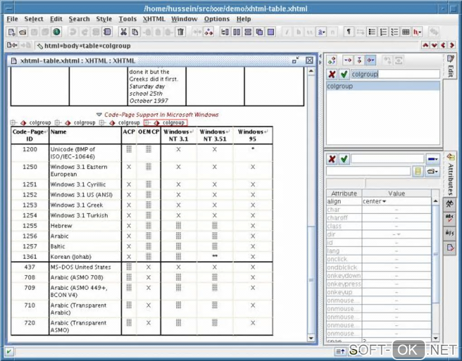
Task: Open the Select menu
Action: click(34, 19)
